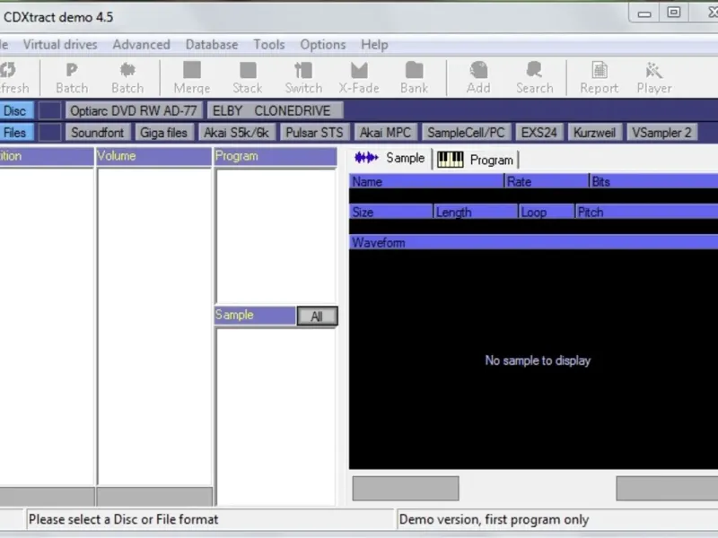Viewport: 718px width, 538px height.
Task: Click the Switch toolbar icon
Action: [x=303, y=78]
